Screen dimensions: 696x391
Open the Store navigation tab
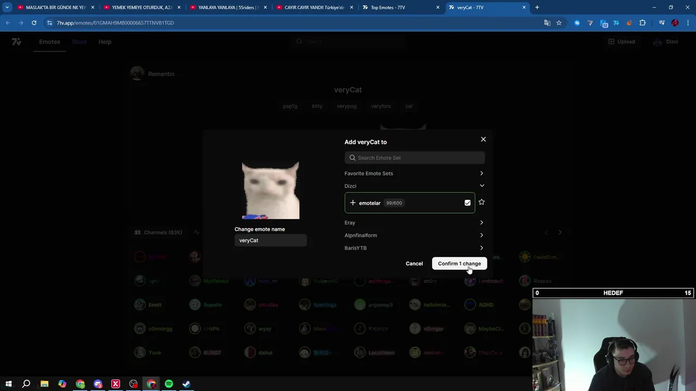[x=79, y=42]
